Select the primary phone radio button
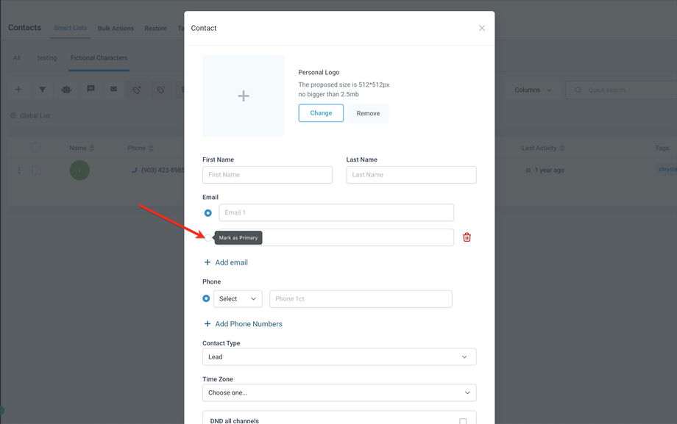The width and height of the screenshot is (677, 424). click(206, 299)
